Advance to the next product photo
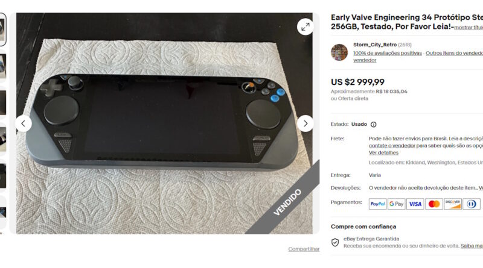 (305, 123)
